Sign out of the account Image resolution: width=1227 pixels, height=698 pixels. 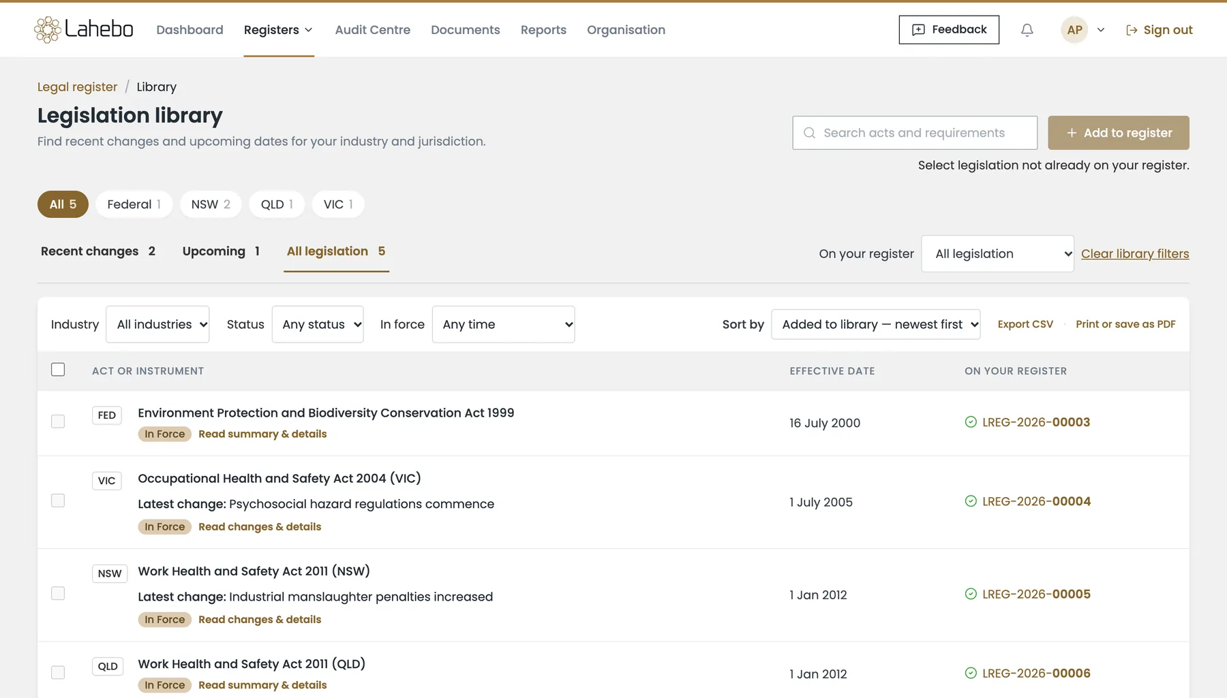click(1160, 30)
